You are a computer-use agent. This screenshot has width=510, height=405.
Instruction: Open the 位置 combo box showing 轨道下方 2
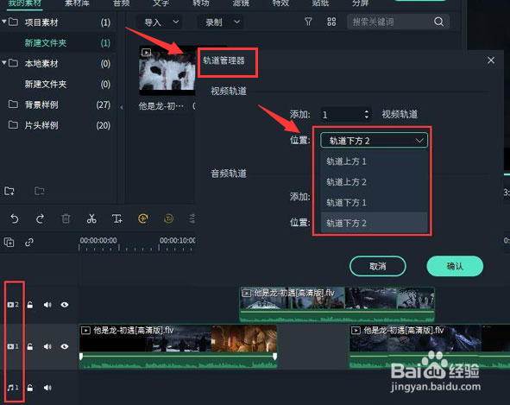(x=374, y=141)
